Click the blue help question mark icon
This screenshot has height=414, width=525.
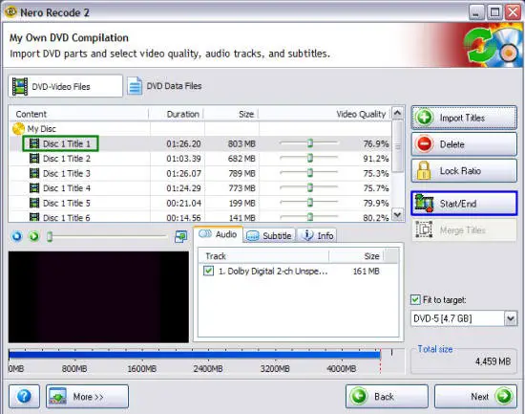[24, 396]
